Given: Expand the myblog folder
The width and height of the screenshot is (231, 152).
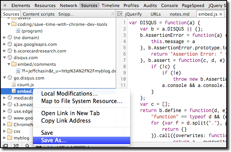Looking at the screenshot, I should tap(4, 138).
